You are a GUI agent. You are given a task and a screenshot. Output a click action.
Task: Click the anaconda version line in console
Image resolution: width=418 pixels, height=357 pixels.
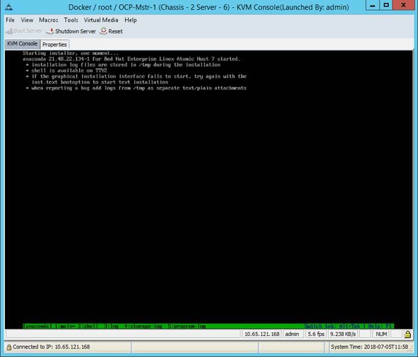click(132, 59)
